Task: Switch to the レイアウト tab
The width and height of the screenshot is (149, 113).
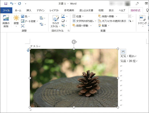Action: [54, 10]
